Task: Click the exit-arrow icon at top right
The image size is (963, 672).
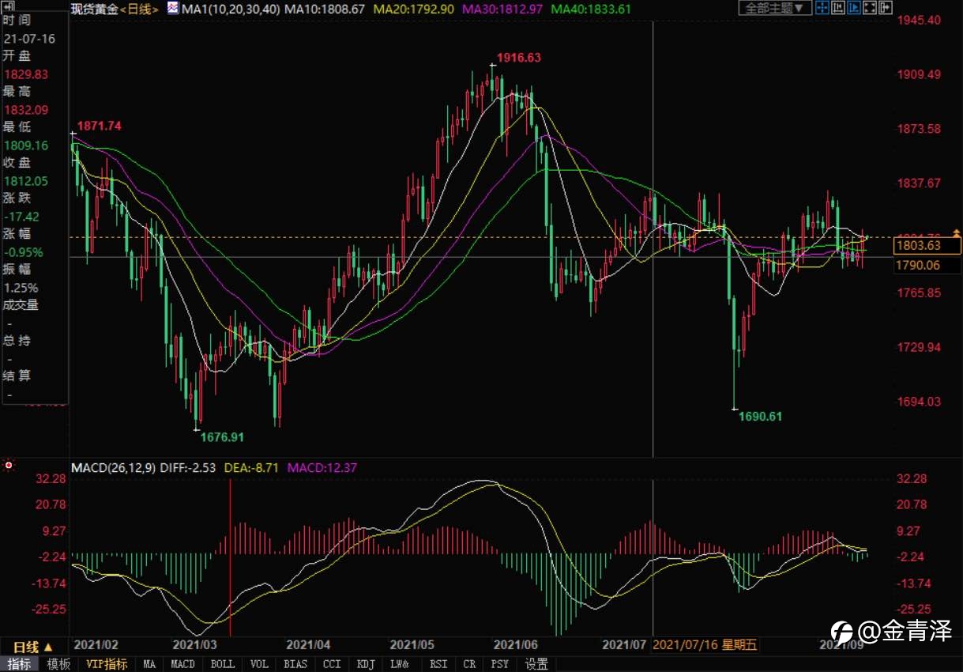Action: pos(886,8)
